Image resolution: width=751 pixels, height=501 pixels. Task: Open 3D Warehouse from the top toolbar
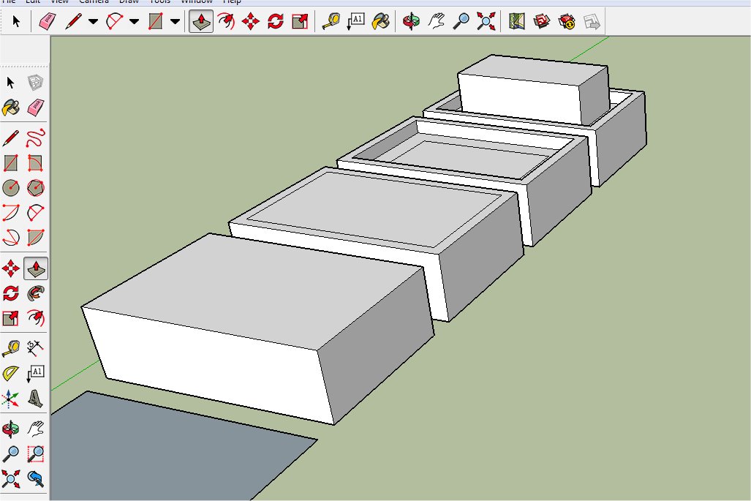(542, 21)
